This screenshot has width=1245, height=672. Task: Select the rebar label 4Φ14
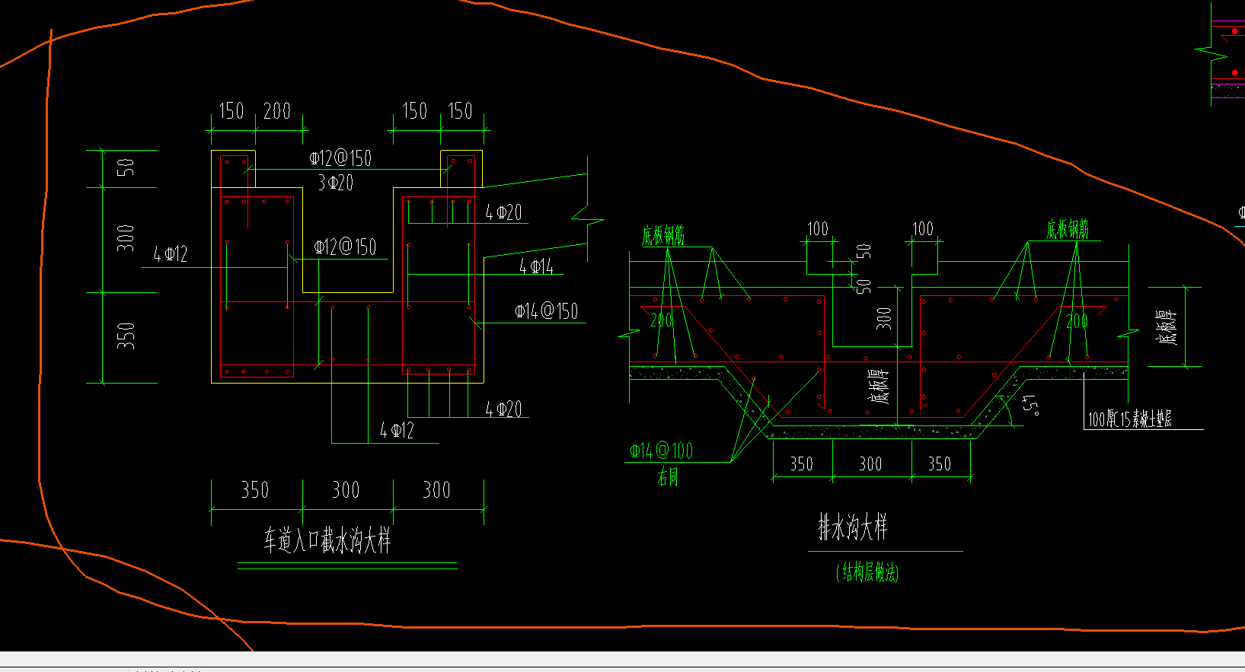point(536,266)
